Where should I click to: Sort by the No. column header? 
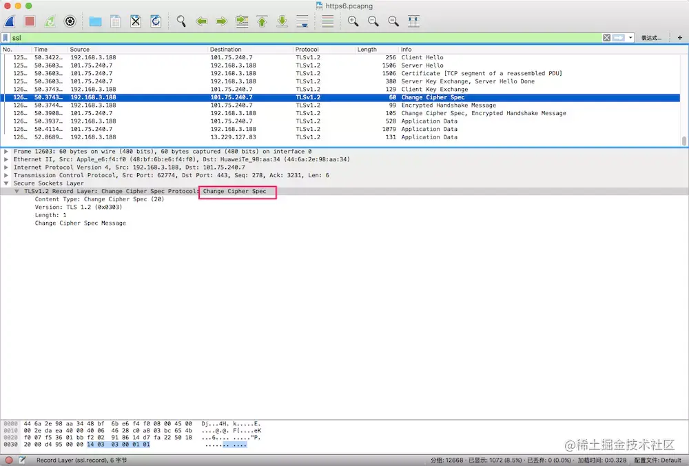(x=16, y=49)
